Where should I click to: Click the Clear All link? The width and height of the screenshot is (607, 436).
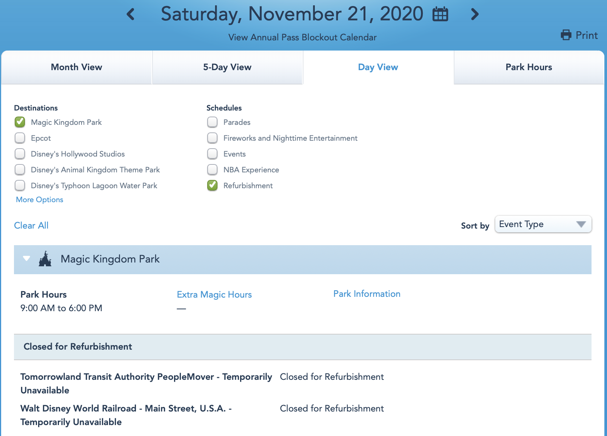31,226
